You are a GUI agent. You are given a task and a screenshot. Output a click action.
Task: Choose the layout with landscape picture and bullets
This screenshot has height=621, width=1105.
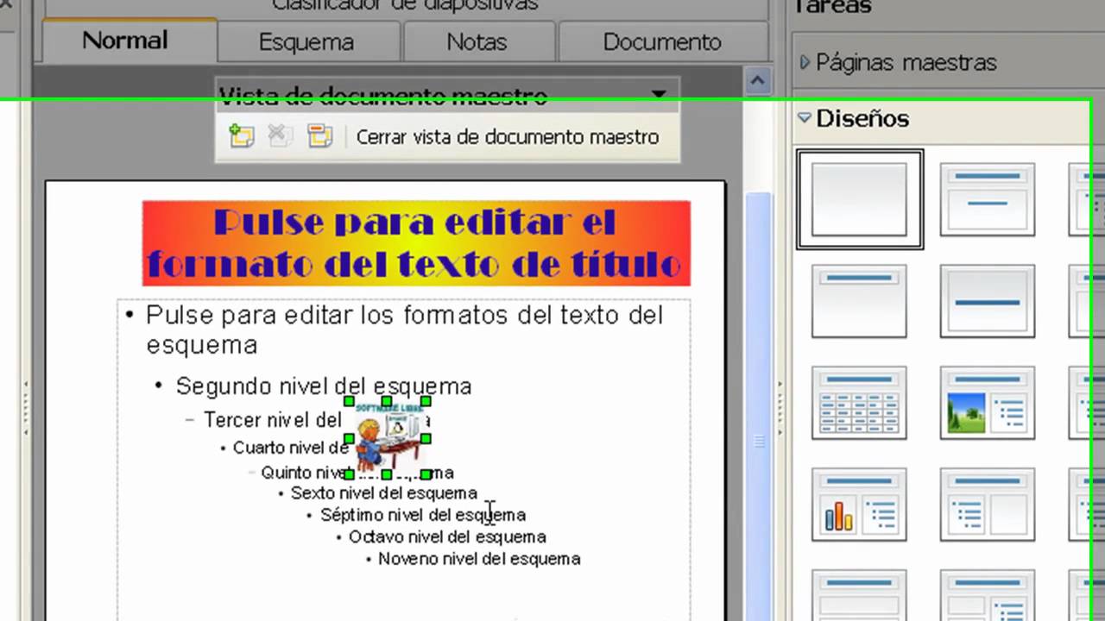[987, 403]
